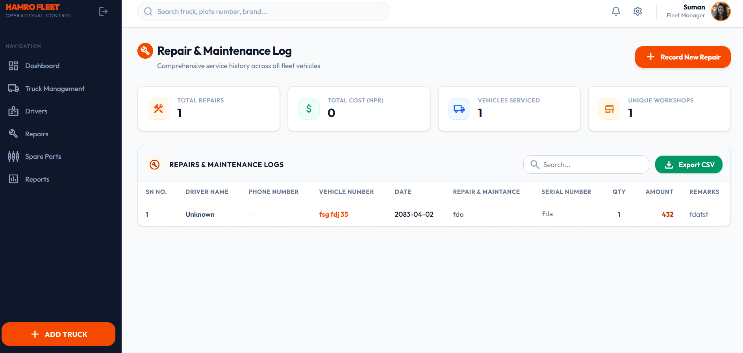743x353 pixels.
Task: Click the Total Cost dollar icon
Action: coord(309,109)
